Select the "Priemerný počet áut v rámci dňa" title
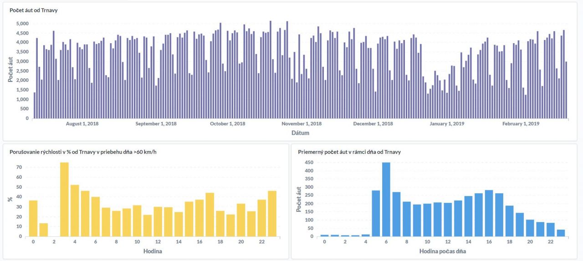The width and height of the screenshot is (583, 261). pos(349,152)
